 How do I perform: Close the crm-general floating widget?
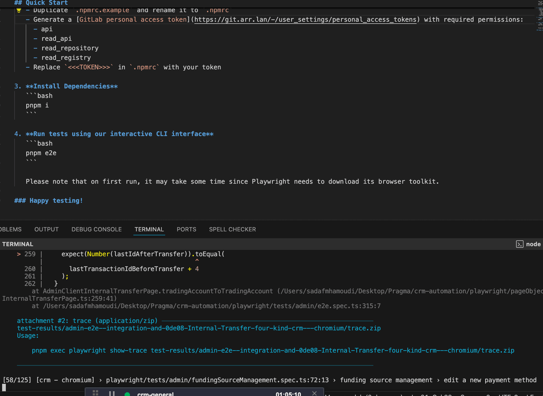click(x=314, y=393)
